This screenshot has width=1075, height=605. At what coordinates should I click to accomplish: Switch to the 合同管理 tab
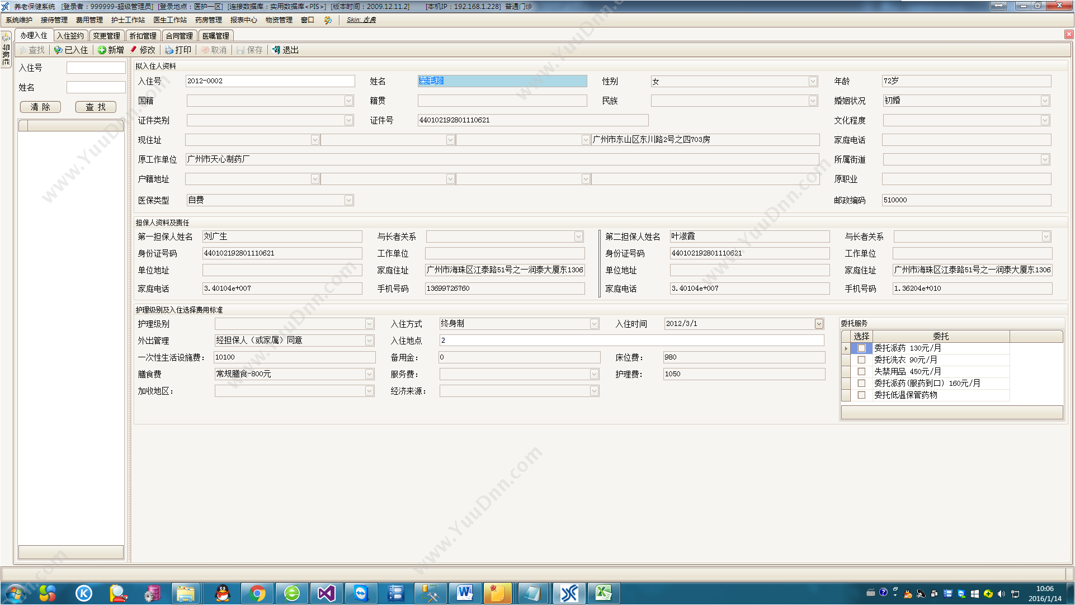coord(179,36)
